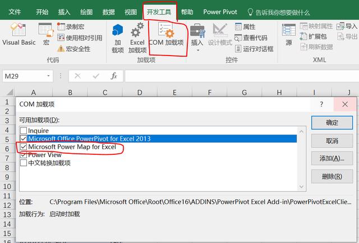Switch to the 开始 tab
This screenshot has height=243, width=359.
(x=42, y=12)
